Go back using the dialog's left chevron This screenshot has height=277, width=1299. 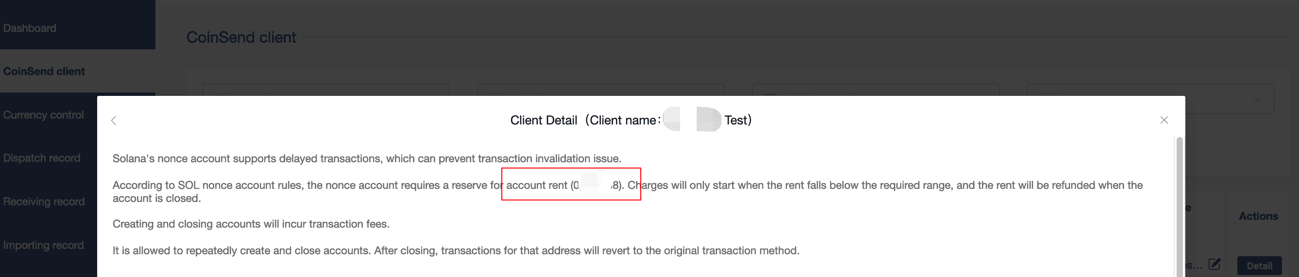pyautogui.click(x=114, y=120)
